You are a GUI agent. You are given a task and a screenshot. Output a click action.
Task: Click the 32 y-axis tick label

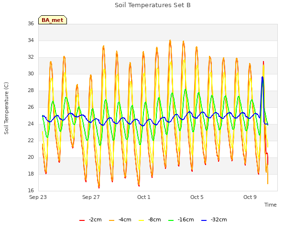[x=31, y=57]
